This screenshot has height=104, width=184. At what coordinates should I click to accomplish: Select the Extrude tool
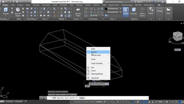[6, 11]
